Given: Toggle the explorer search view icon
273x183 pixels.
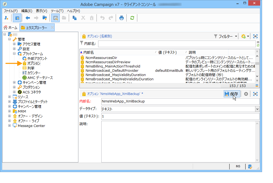Looking at the screenshot, I should [x=55, y=18].
